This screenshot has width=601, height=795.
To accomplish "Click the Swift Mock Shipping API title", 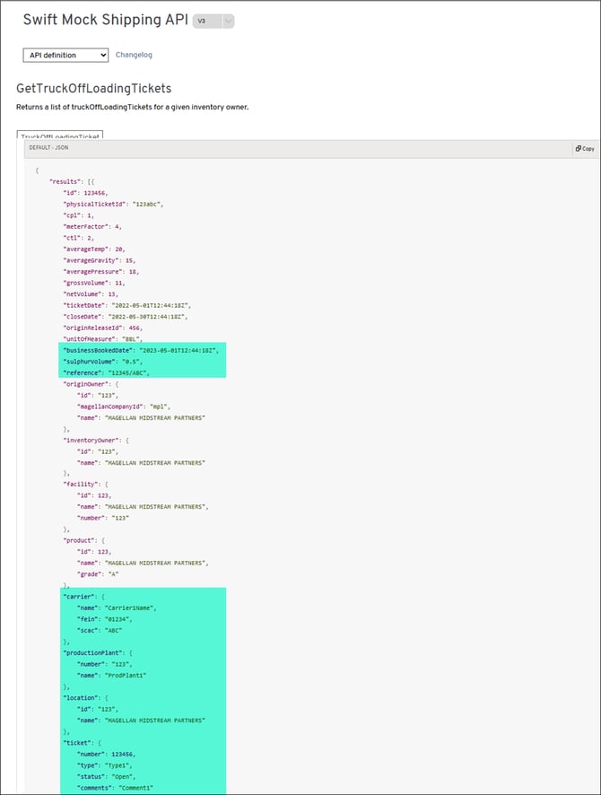I will 105,20.
